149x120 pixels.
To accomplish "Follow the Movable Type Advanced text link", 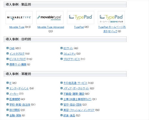I will tap(51, 27).
